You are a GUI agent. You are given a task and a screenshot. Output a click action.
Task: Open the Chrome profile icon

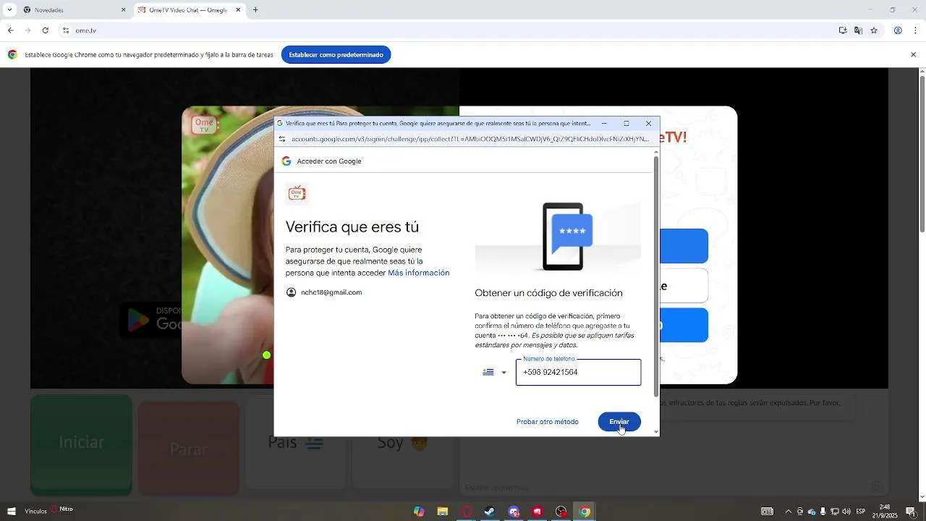click(x=898, y=30)
